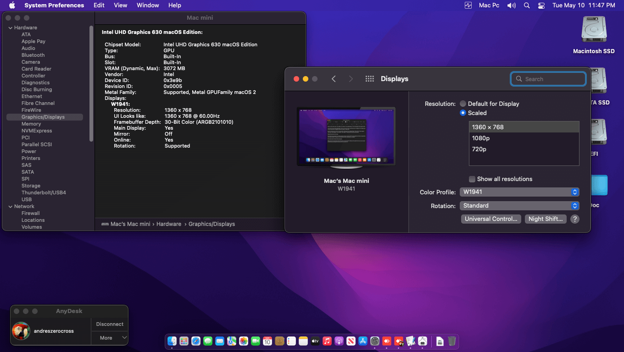Viewport: 624px width, 352px height.
Task: Open Podcasts from the Dock
Action: click(x=339, y=341)
